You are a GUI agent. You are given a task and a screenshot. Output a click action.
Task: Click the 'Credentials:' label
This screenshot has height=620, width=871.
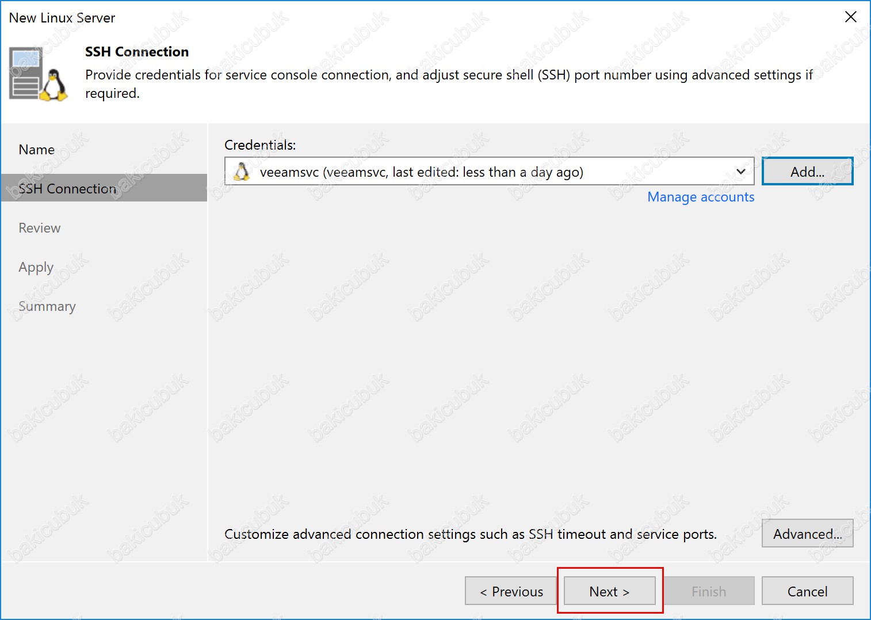point(260,145)
